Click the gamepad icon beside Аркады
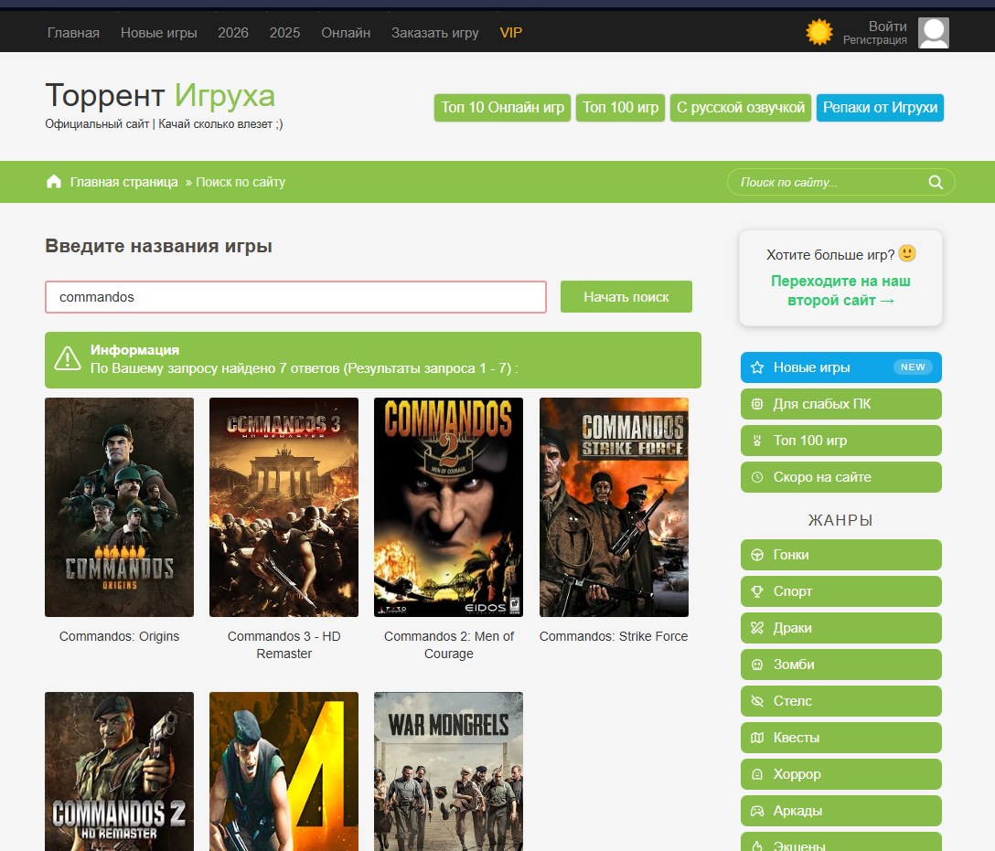 pyautogui.click(x=757, y=811)
